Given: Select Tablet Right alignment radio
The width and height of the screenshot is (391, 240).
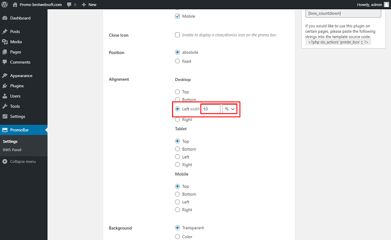Looking at the screenshot, I should 177,164.
